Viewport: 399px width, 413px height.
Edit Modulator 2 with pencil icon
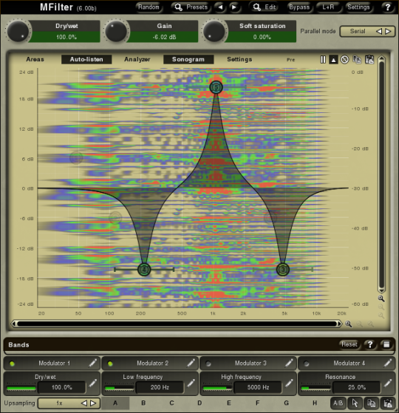(191, 363)
